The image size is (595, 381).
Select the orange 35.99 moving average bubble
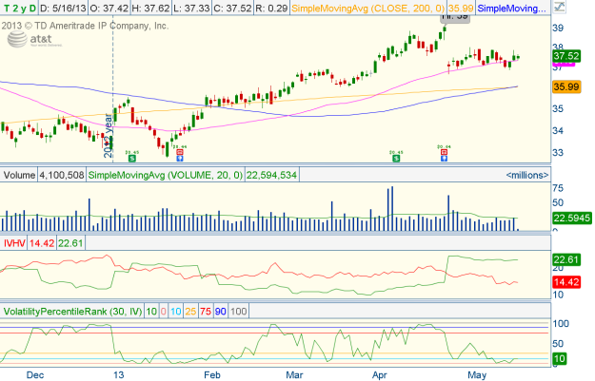(x=567, y=87)
